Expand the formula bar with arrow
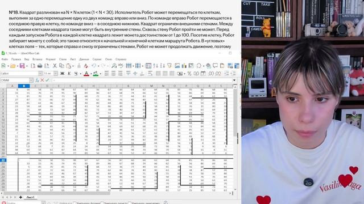364x204 pixels. 234,80
